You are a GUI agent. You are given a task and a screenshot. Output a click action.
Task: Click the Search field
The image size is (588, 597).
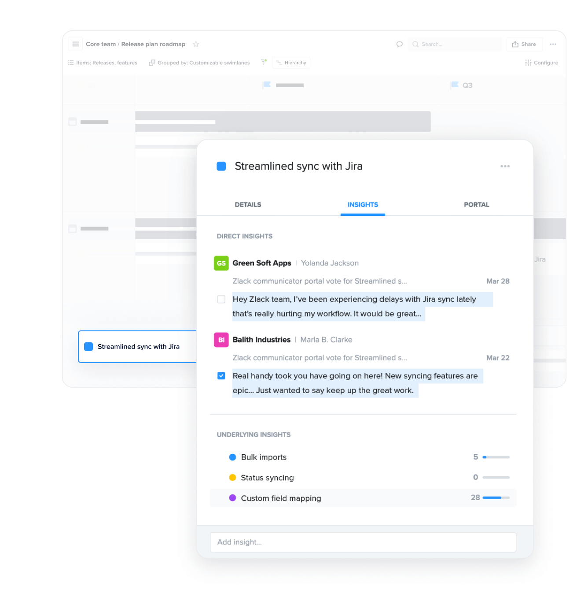455,44
